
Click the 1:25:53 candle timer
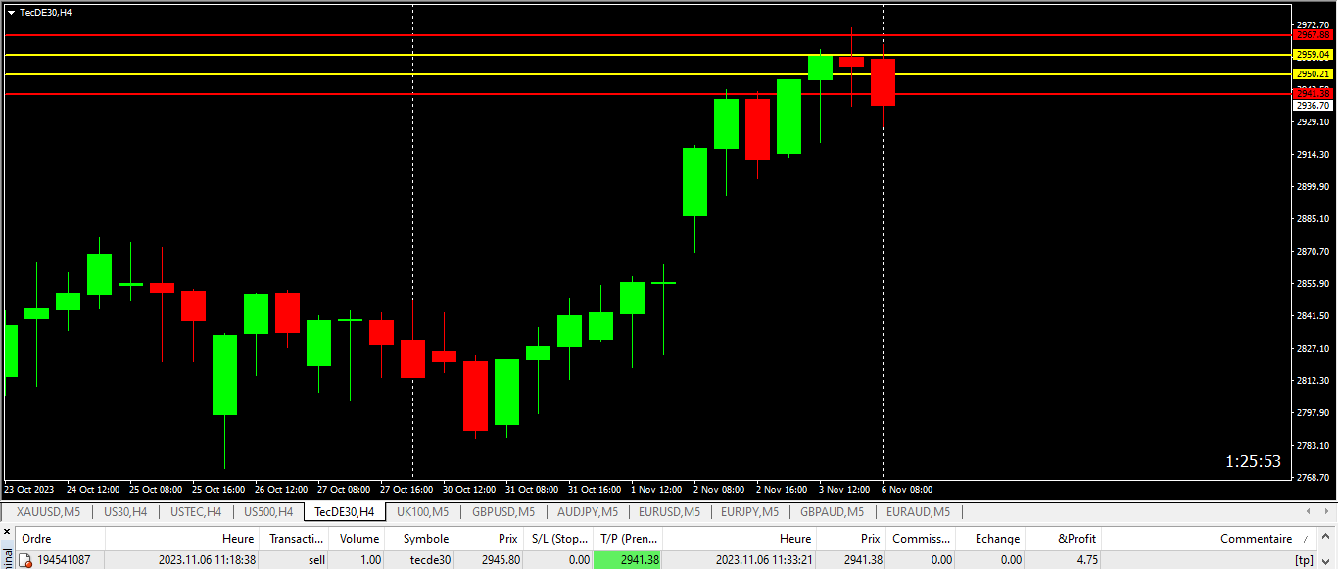[x=1253, y=461]
